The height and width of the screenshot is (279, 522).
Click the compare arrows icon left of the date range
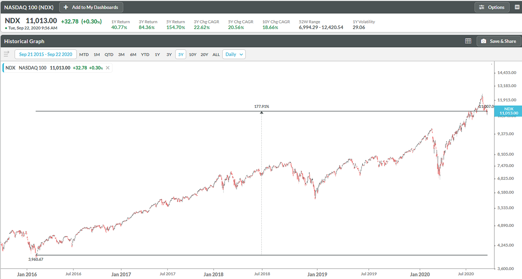tap(6, 54)
